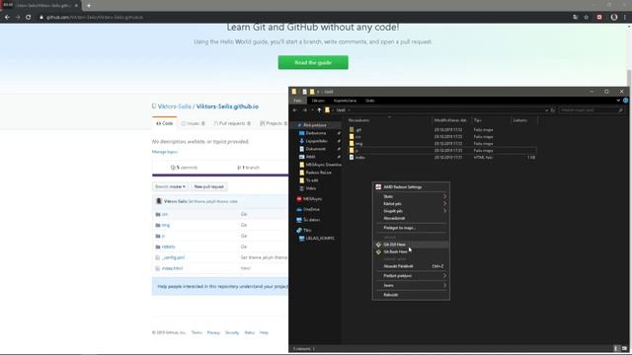Image resolution: width=632 pixels, height=355 pixels.
Task: Click Chrome profile avatar icon
Action: click(614, 18)
